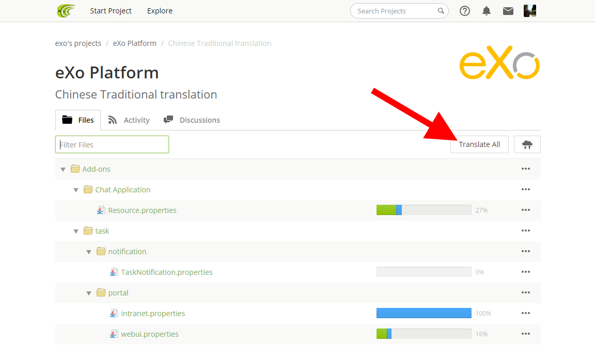Click the cloud upload/download icon button

point(527,144)
